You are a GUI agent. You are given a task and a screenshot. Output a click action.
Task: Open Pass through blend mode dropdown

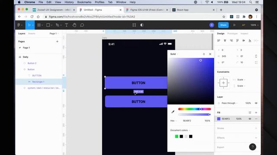[229, 103]
